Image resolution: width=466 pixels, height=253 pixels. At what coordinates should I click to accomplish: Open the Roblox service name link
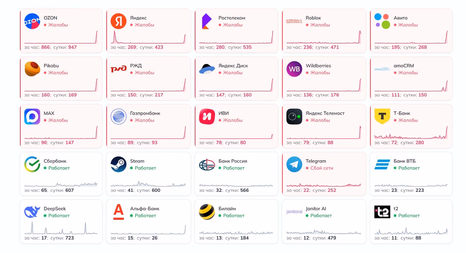click(x=313, y=18)
